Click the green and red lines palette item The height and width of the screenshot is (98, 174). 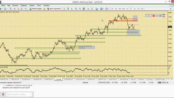[x=164, y=16]
